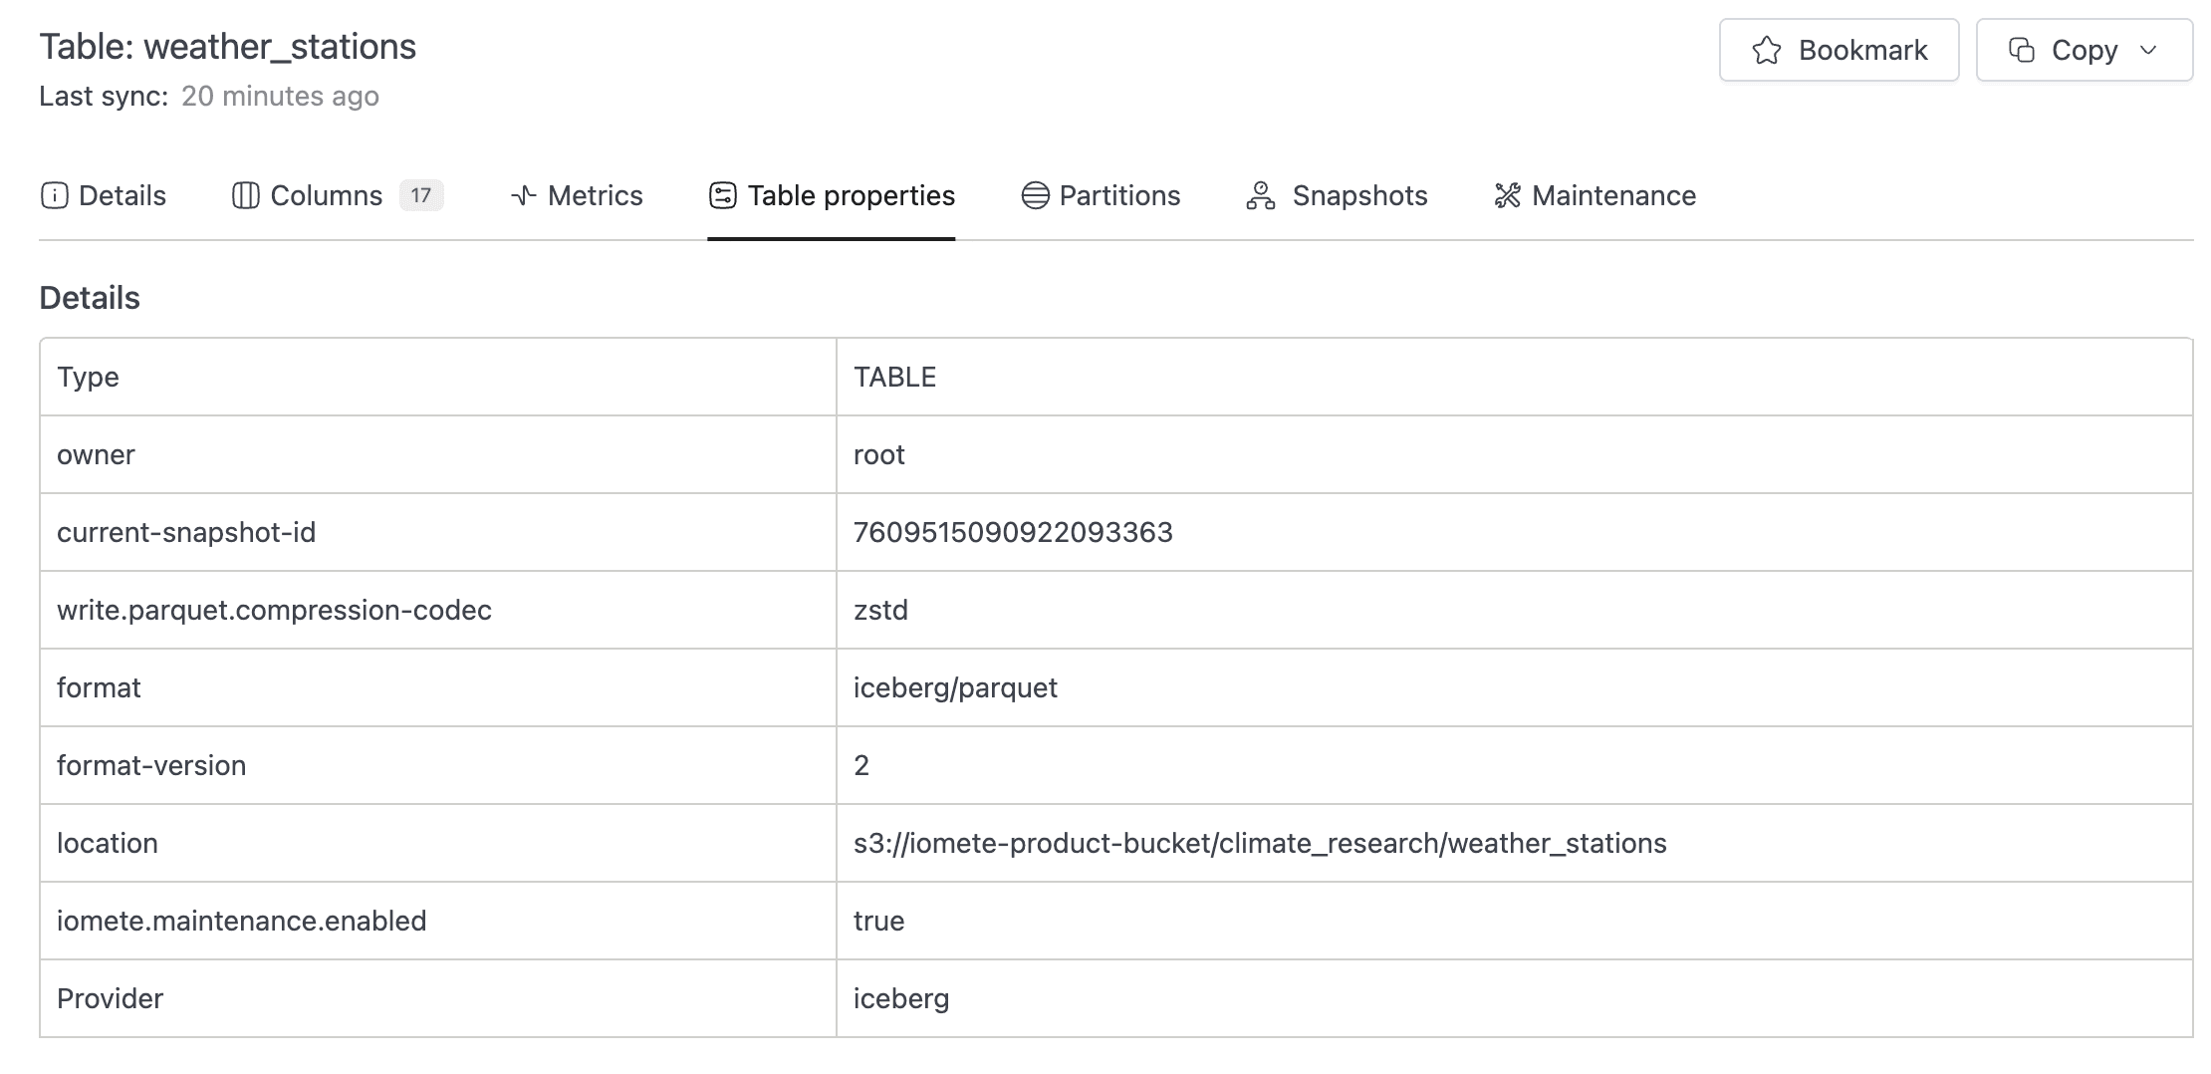Click the iomete.maintenance.enabled true value
The width and height of the screenshot is (2211, 1074).
[878, 921]
